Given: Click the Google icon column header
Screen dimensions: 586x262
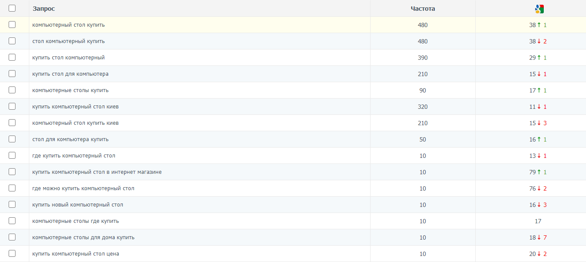Looking at the screenshot, I should [539, 9].
